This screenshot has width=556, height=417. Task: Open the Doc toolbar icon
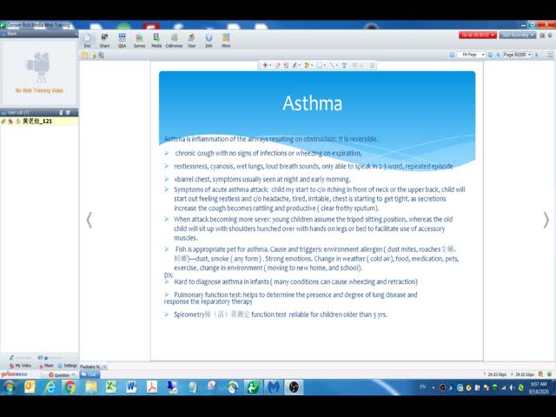88,40
